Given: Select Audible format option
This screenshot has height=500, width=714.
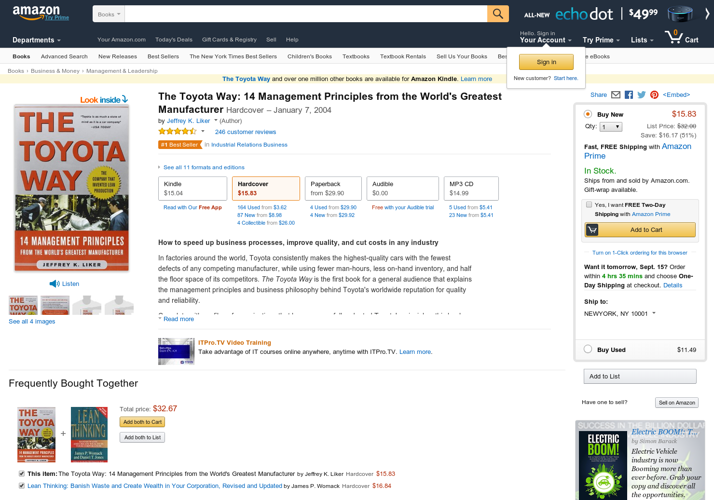Looking at the screenshot, I should point(403,189).
